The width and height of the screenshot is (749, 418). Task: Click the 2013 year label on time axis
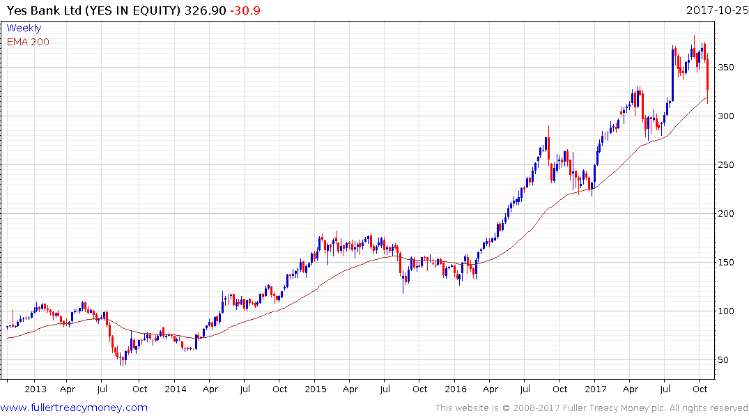(x=36, y=389)
